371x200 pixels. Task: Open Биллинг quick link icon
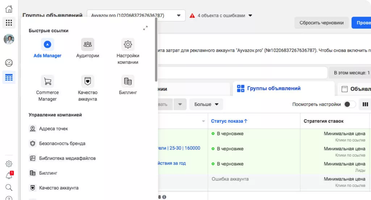128,81
